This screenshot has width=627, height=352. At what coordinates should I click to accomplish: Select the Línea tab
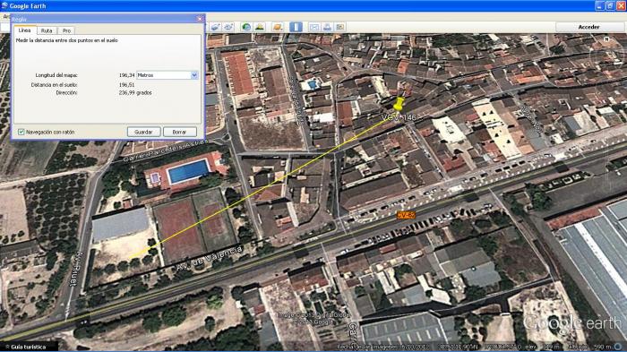pos(24,30)
